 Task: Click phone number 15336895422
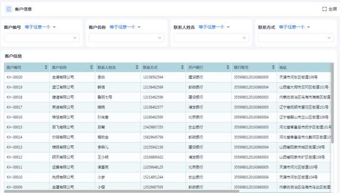(153, 157)
